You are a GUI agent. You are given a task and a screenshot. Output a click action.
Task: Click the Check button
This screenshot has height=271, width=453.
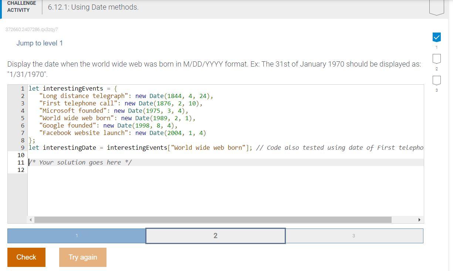[x=26, y=257]
